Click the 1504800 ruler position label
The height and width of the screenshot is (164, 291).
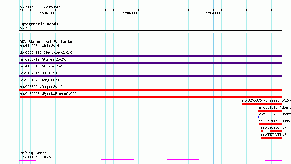click(130, 13)
